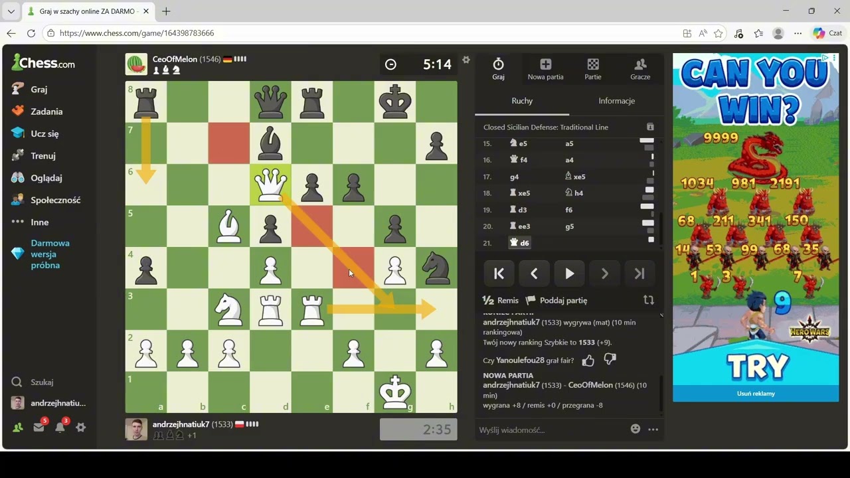Click thumbs down fair play icon
The width and height of the screenshot is (850, 478).
(x=610, y=360)
